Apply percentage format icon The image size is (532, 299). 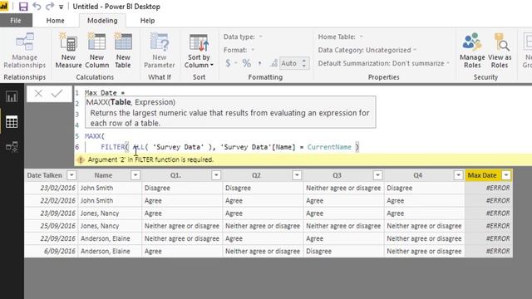(247, 63)
